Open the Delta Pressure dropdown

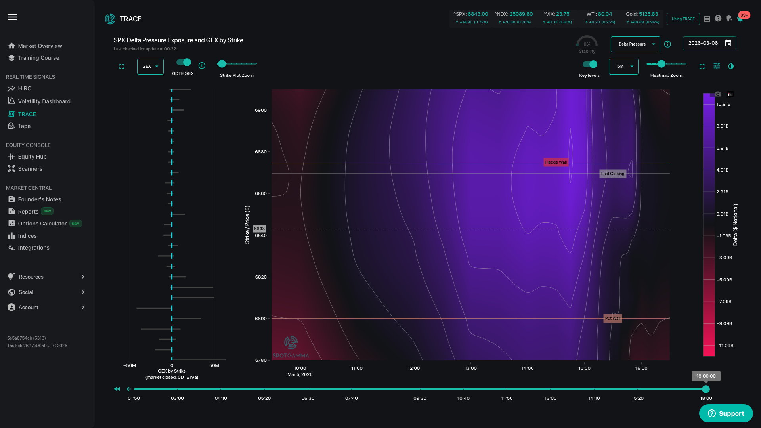coord(635,44)
